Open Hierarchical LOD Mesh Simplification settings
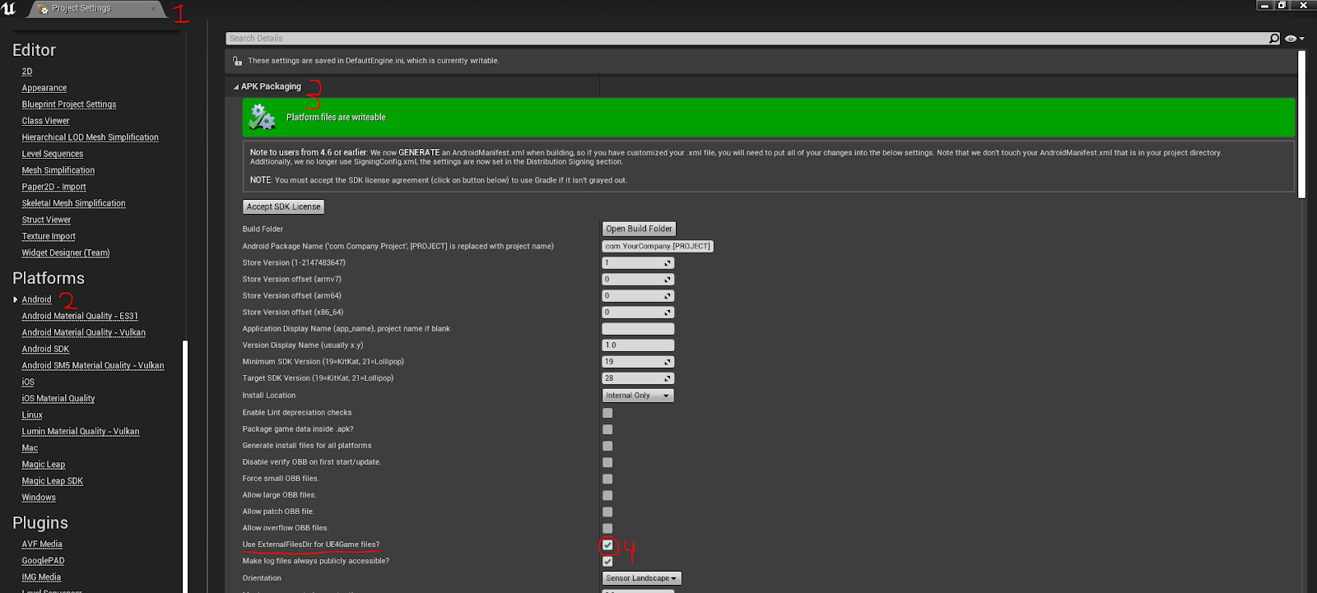Image resolution: width=1317 pixels, height=593 pixels. coord(91,137)
